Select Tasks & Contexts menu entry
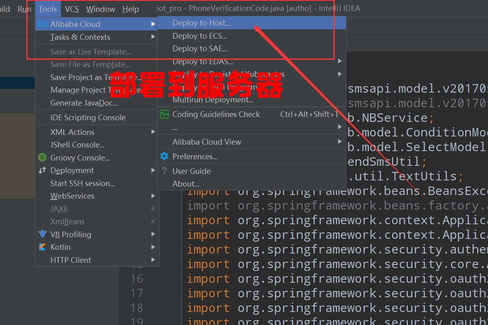The width and height of the screenshot is (488, 325). point(97,37)
